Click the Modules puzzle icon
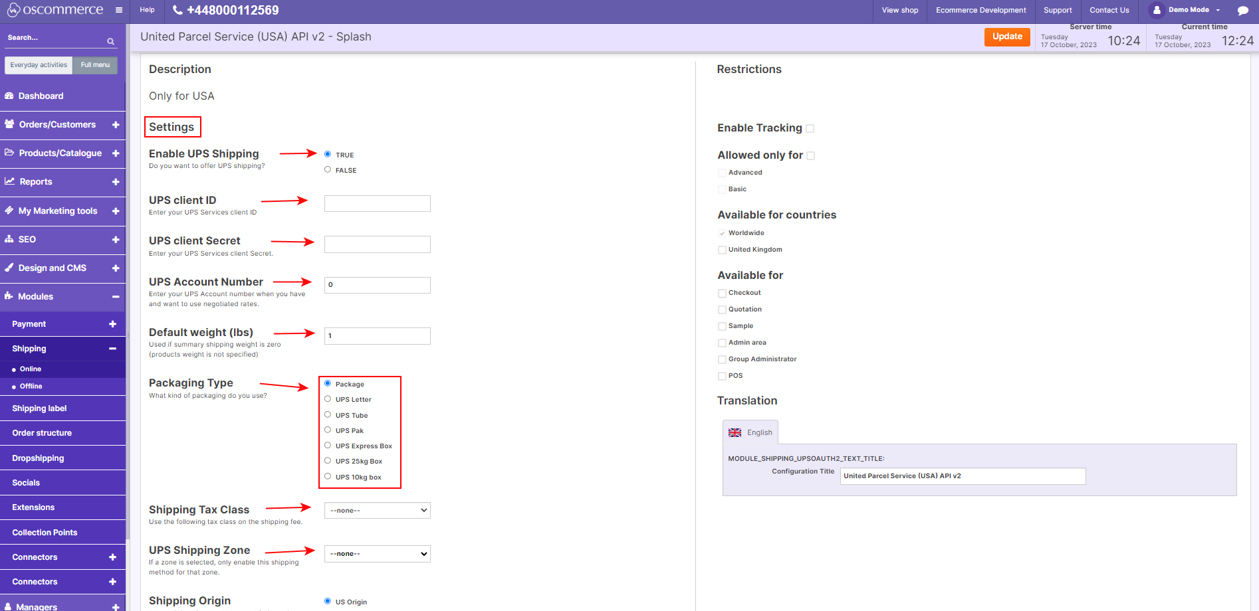This screenshot has width=1259, height=611. 9,296
